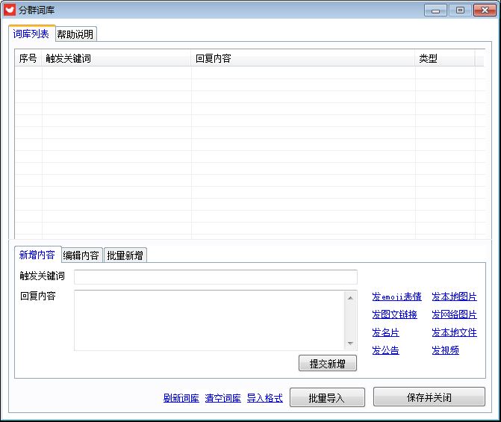Close the 分群词库 window
Image resolution: width=501 pixels, height=422 pixels.
point(485,10)
